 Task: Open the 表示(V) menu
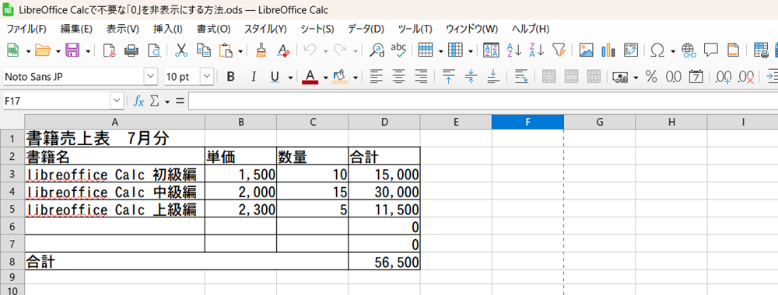[x=123, y=29]
